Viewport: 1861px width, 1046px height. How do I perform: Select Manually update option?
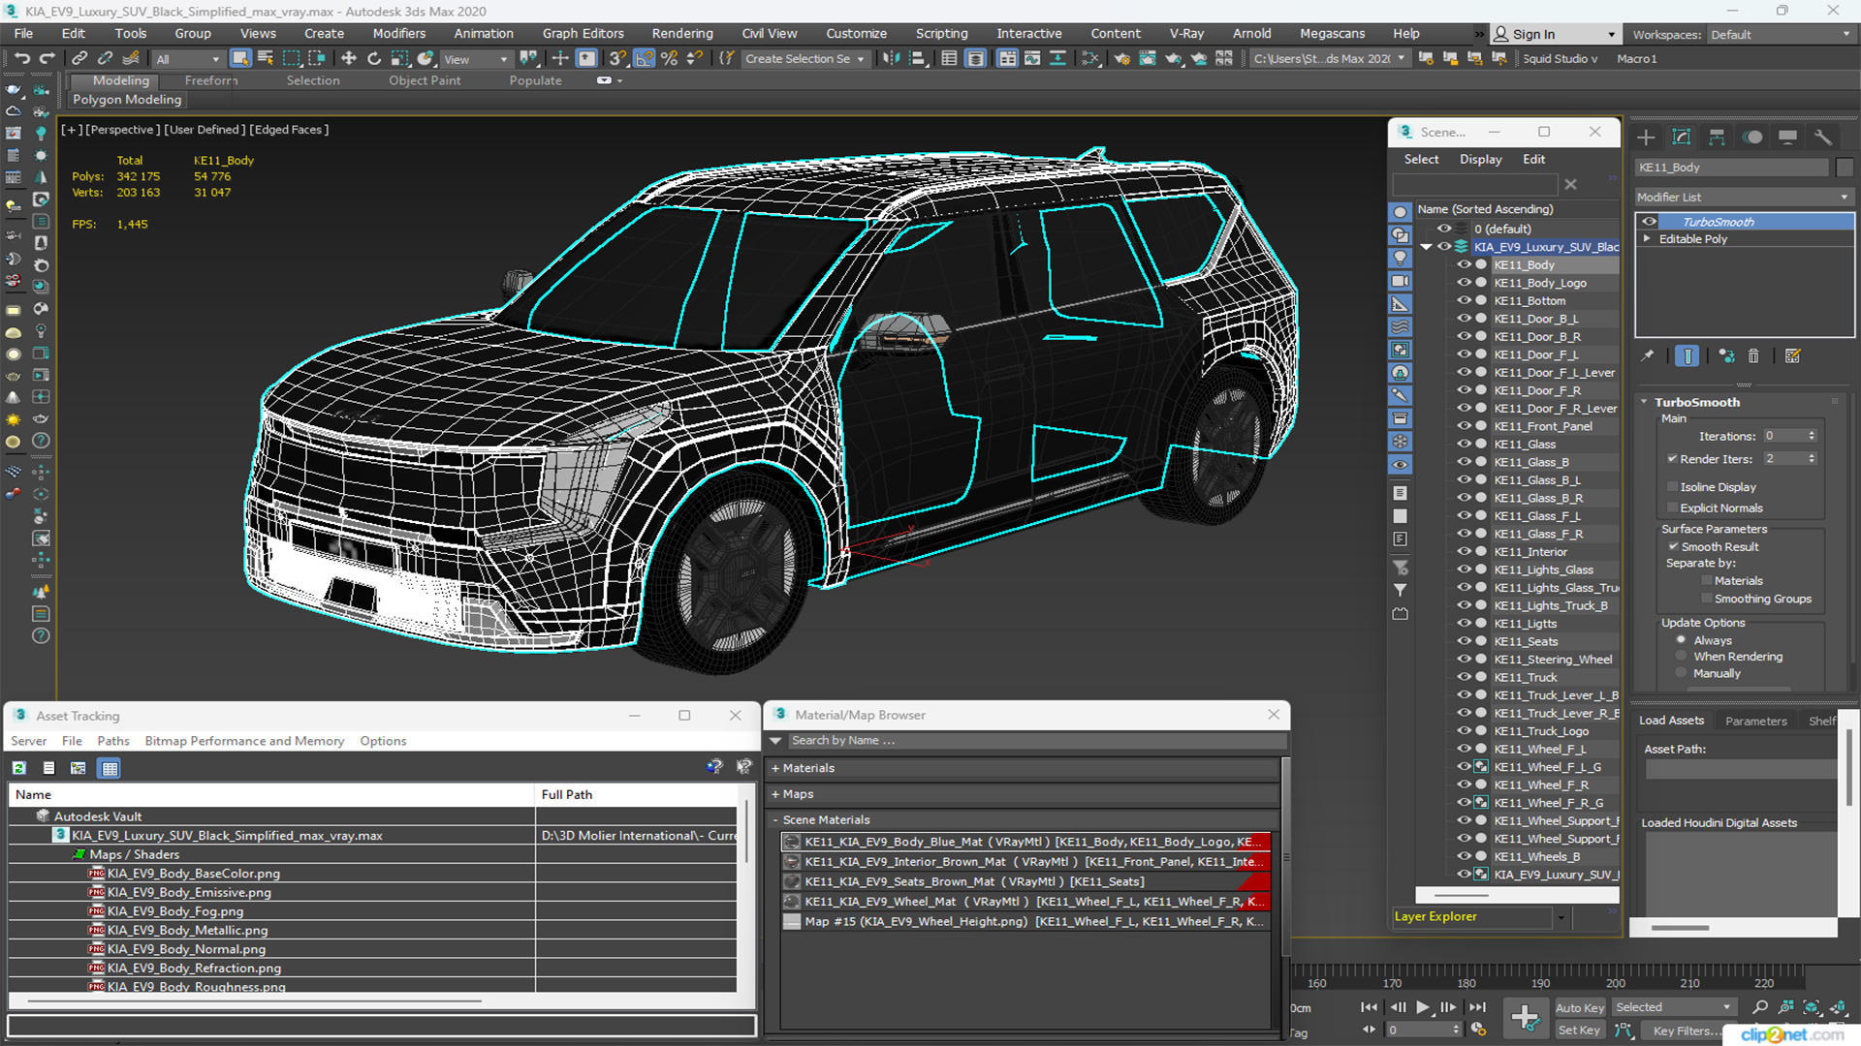[x=1682, y=674]
